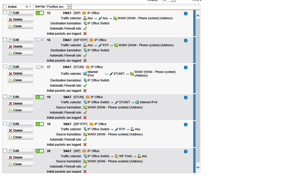Click scrollbar up arrow of rule list
The width and height of the screenshot is (296, 185).
[x=198, y=16]
